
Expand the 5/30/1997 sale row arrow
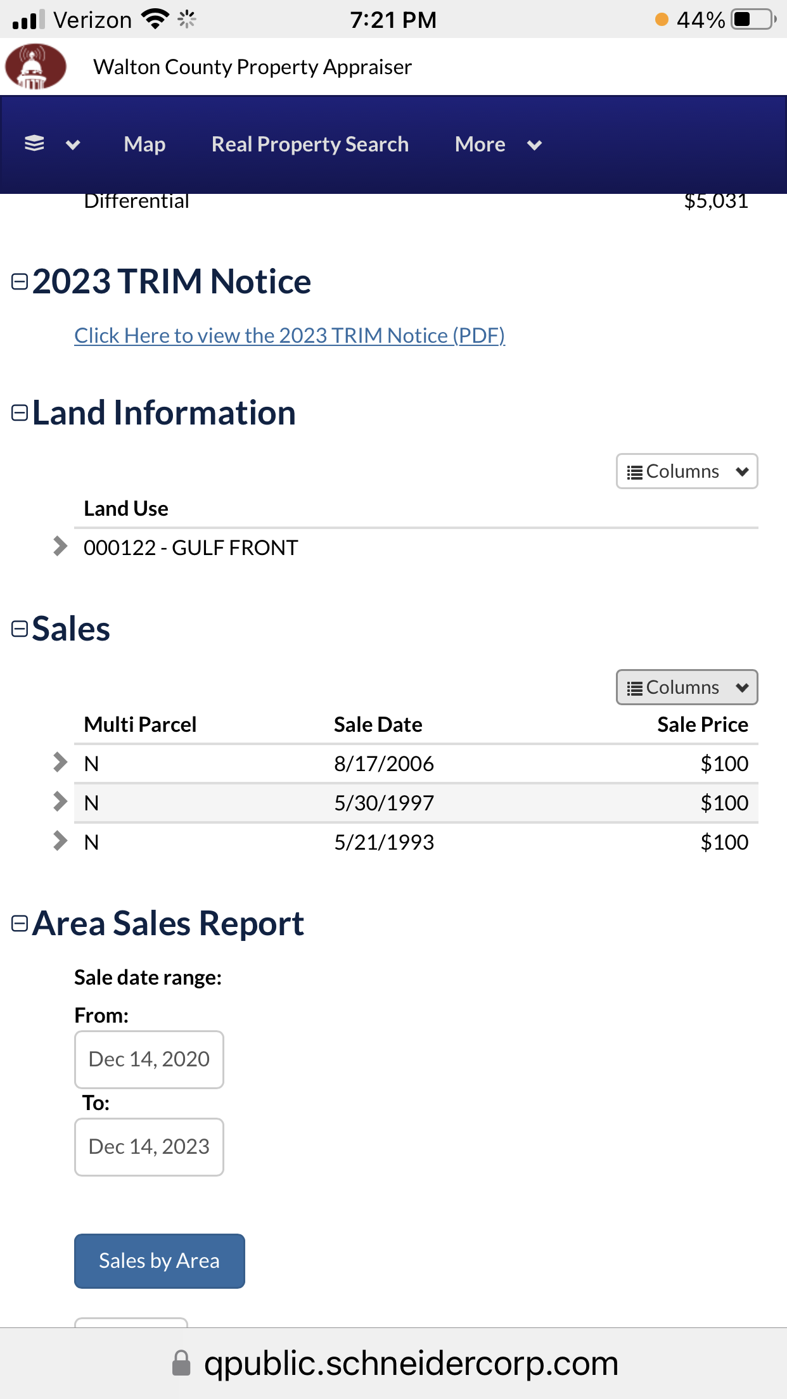coord(60,802)
